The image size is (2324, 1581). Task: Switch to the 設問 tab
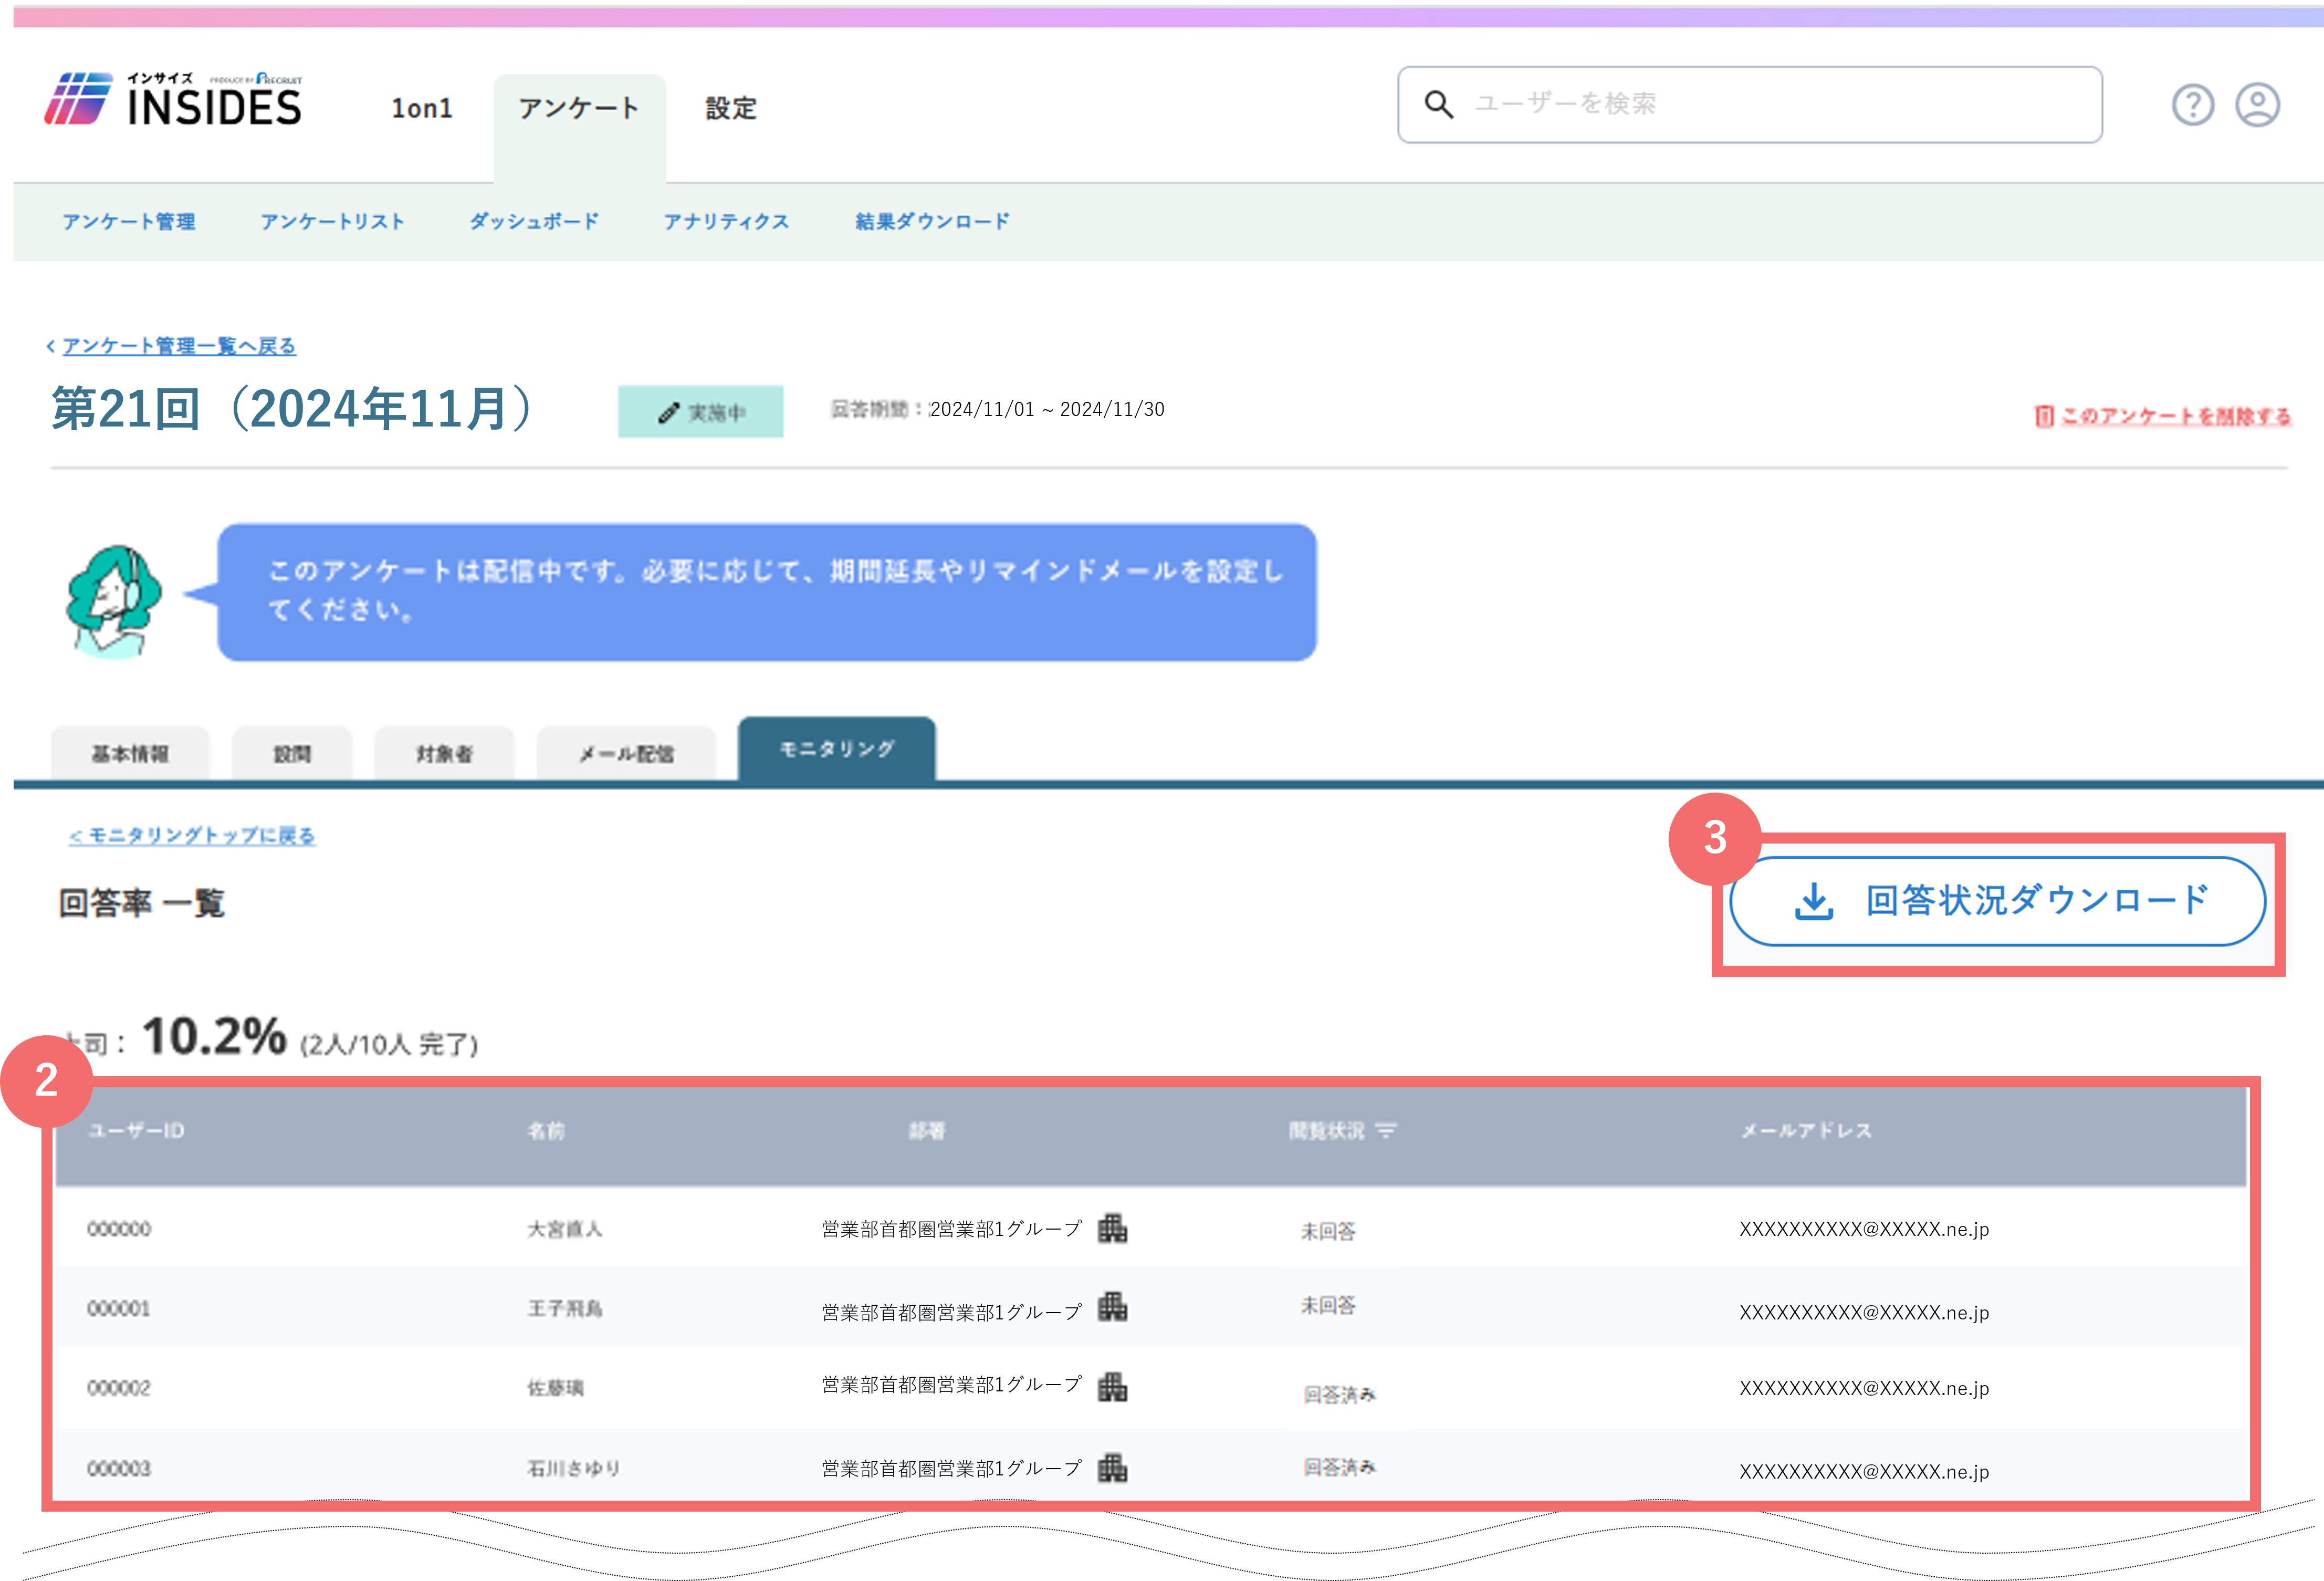click(292, 754)
